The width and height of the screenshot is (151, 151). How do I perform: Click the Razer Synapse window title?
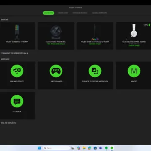click(x=75, y=8)
